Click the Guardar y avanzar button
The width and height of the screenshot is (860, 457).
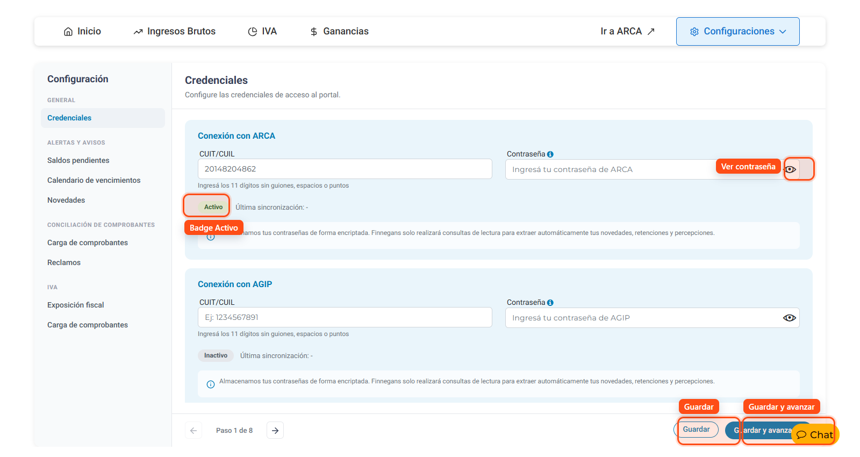[763, 430]
